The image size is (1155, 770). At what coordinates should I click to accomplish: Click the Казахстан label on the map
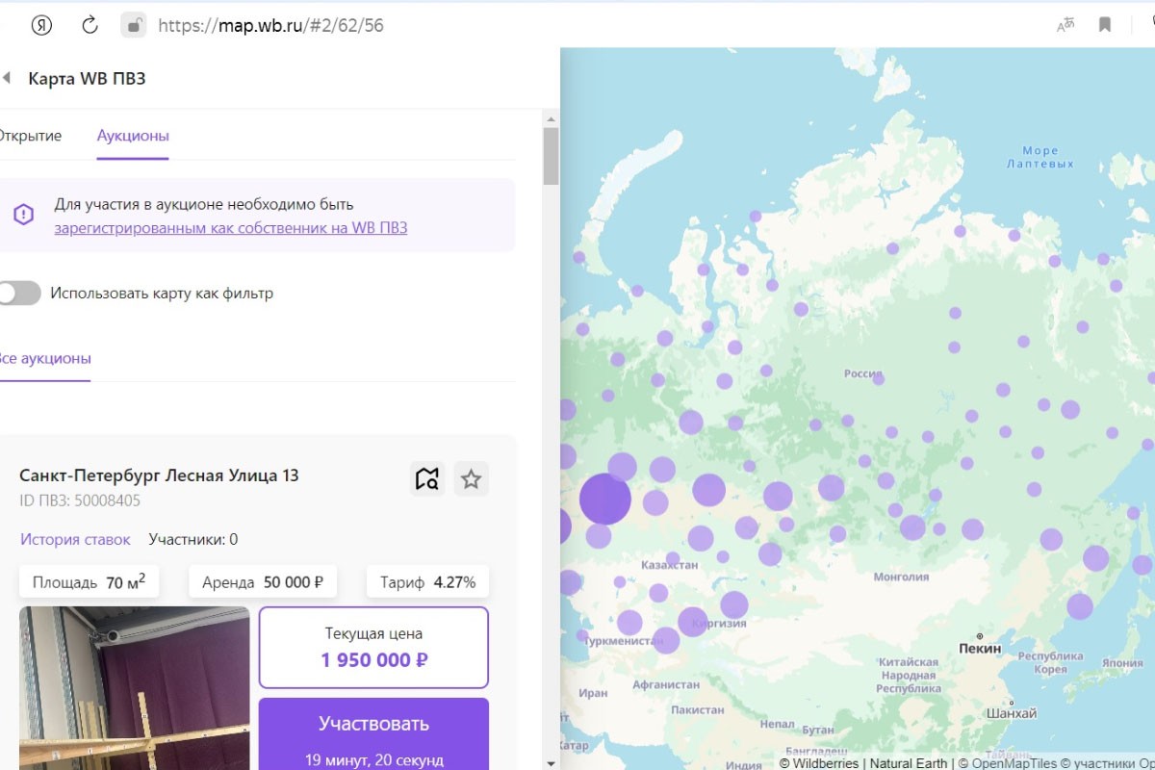(668, 565)
